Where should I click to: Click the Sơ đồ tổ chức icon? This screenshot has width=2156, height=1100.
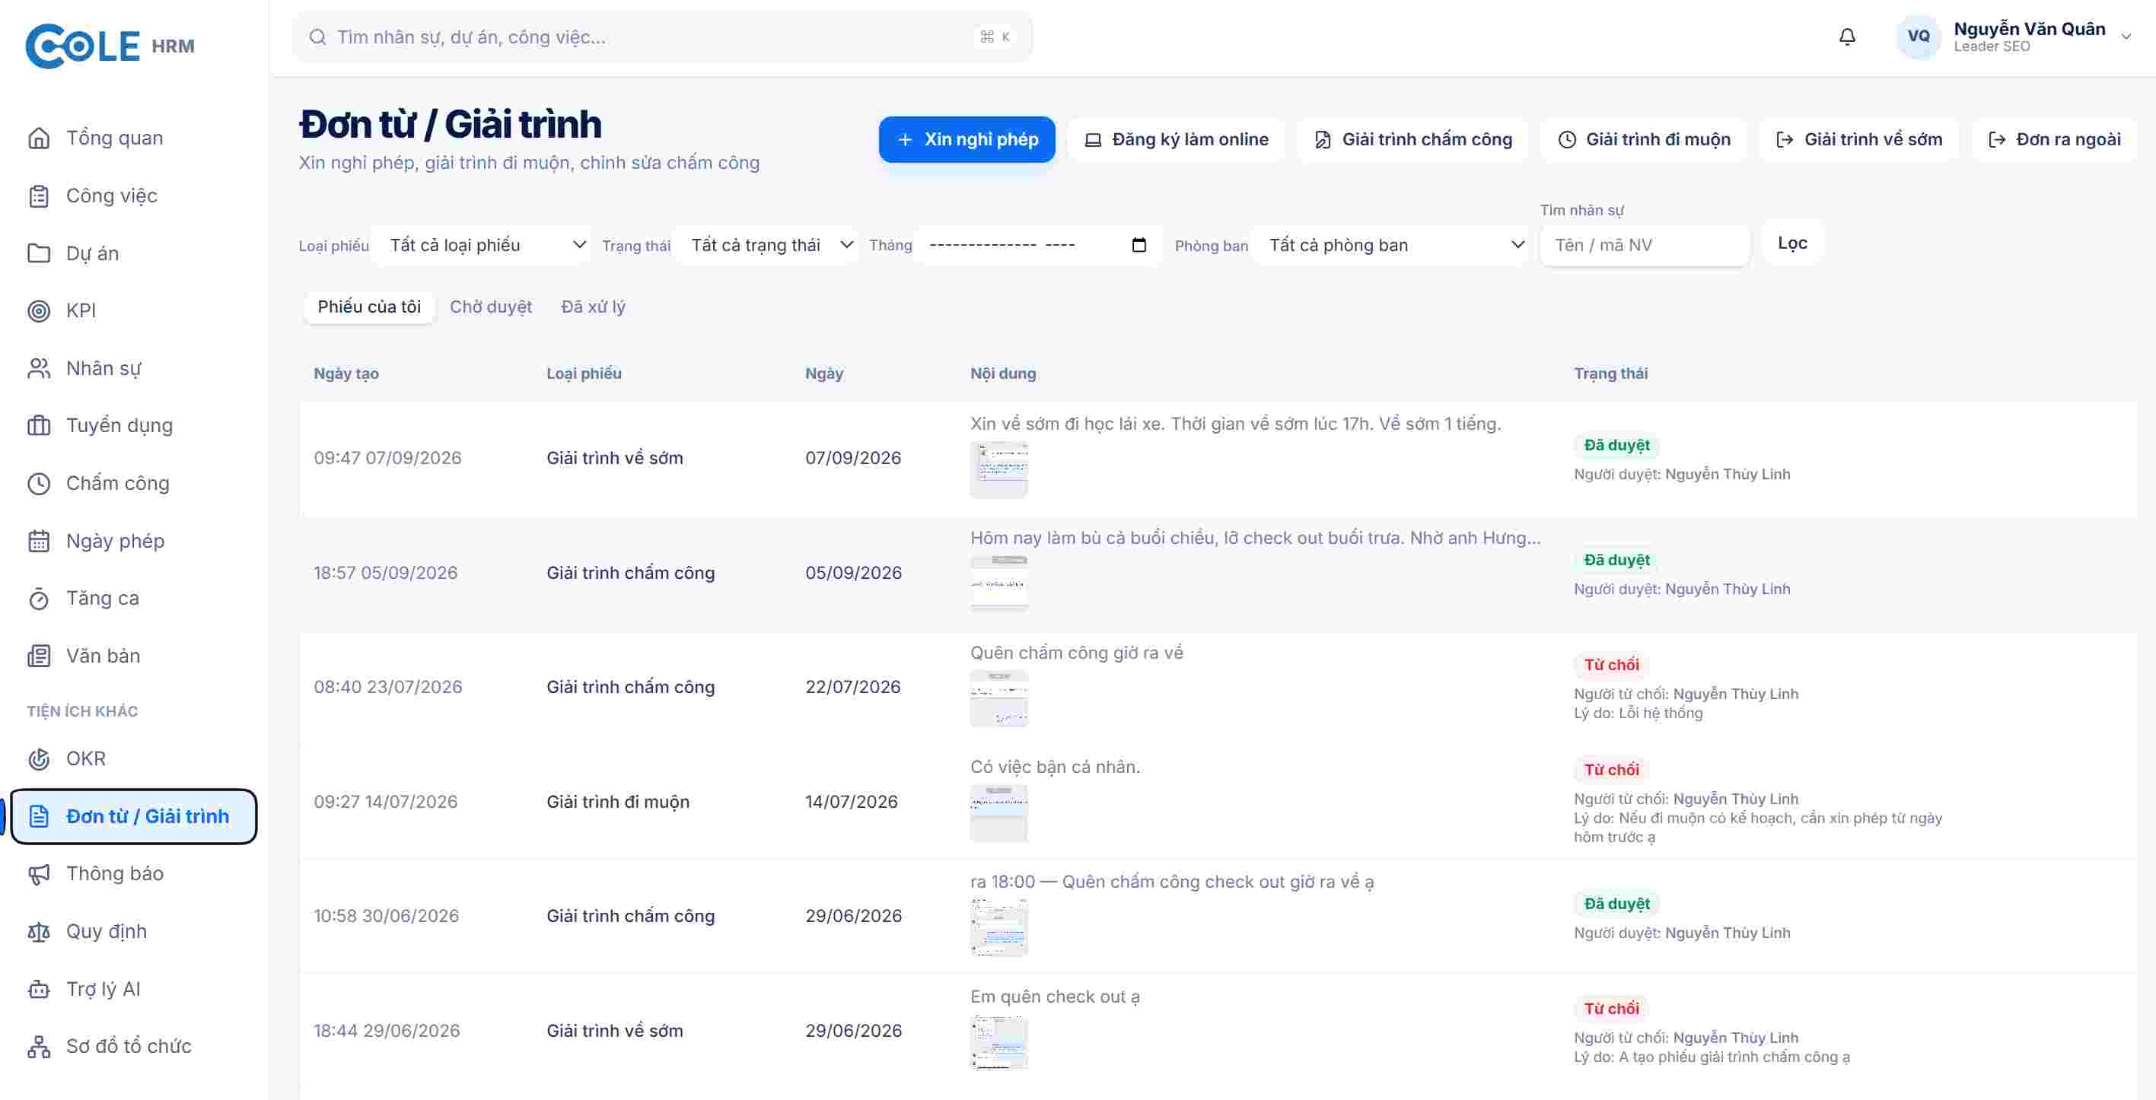[x=39, y=1047]
